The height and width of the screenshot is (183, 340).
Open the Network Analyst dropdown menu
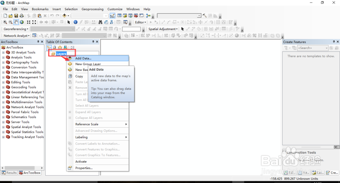[16, 36]
